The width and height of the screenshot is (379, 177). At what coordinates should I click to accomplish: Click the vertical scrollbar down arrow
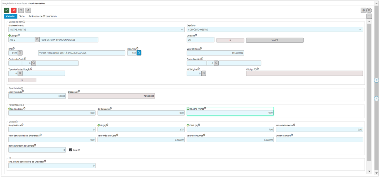369,171
